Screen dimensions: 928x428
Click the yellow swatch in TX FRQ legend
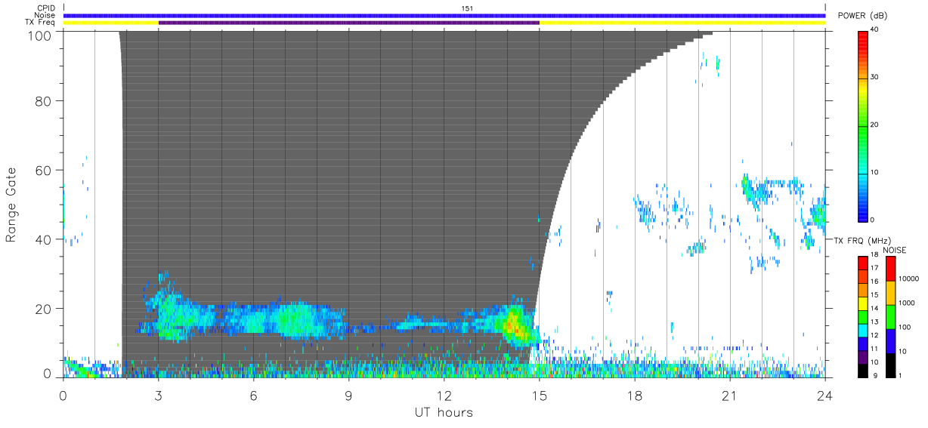tap(862, 302)
